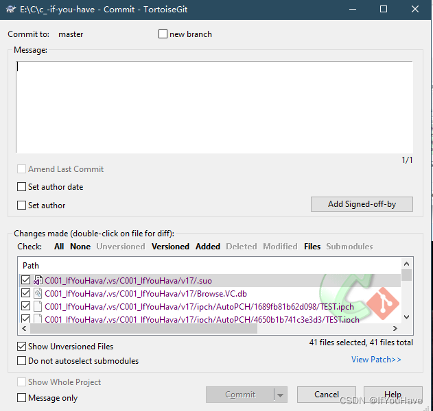Viewport: 433px width, 411px height.
Task: Uncheck Show Unversioned Files
Action: tap(21, 346)
